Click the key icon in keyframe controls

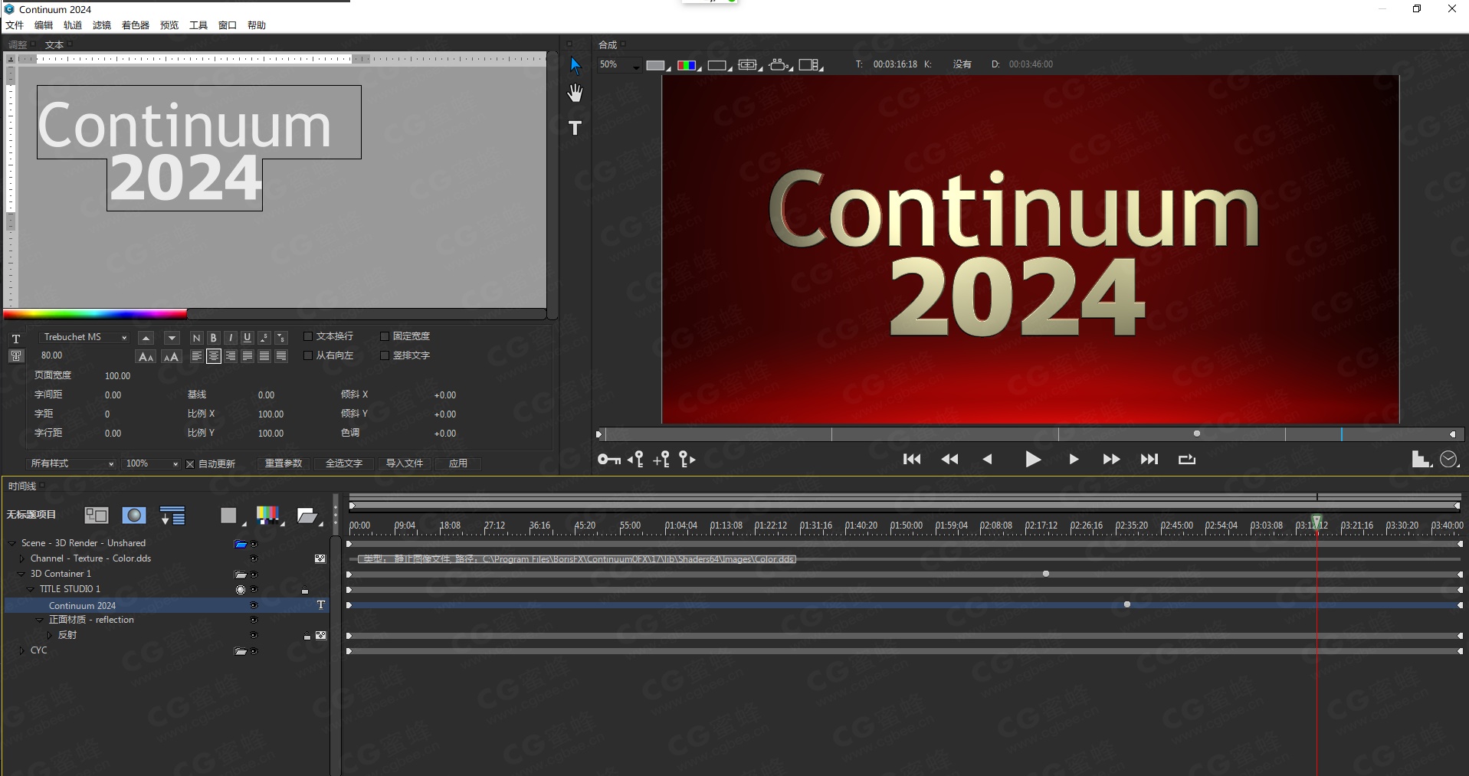pos(609,460)
